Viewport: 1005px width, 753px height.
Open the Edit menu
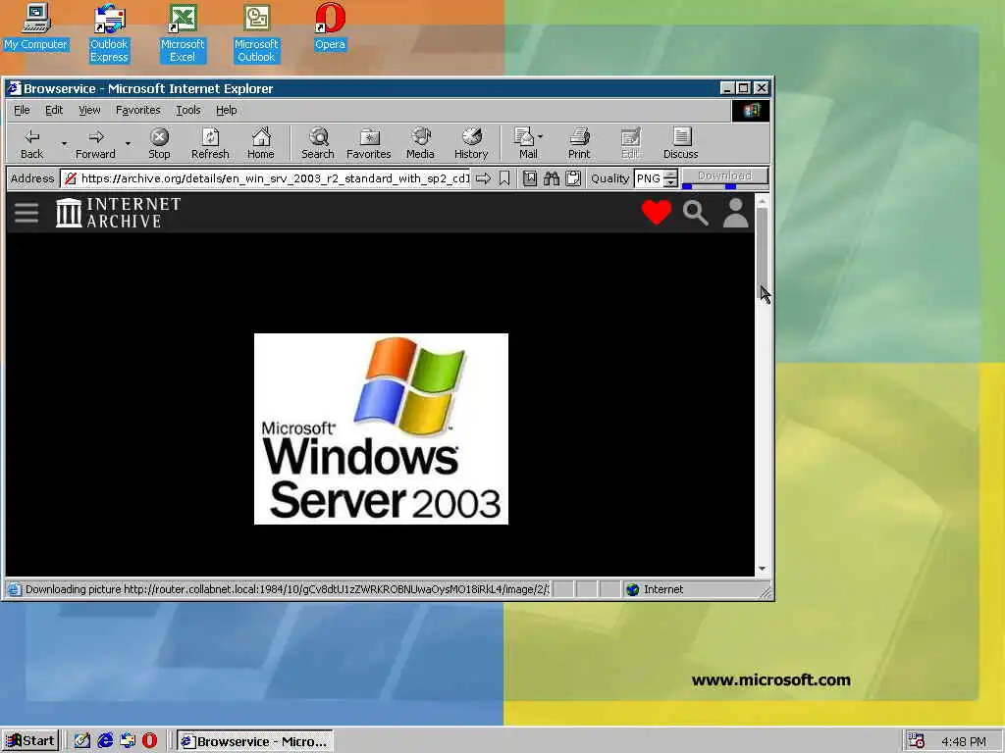pos(54,110)
